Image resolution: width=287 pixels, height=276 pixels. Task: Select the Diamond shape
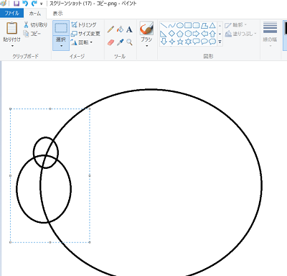171,34
